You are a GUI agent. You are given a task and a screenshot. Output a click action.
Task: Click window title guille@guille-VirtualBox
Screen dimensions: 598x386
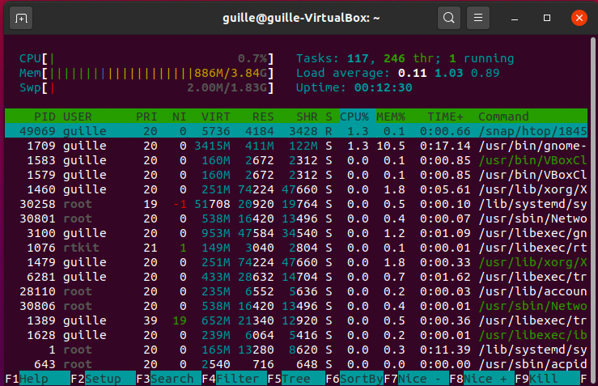click(x=301, y=18)
